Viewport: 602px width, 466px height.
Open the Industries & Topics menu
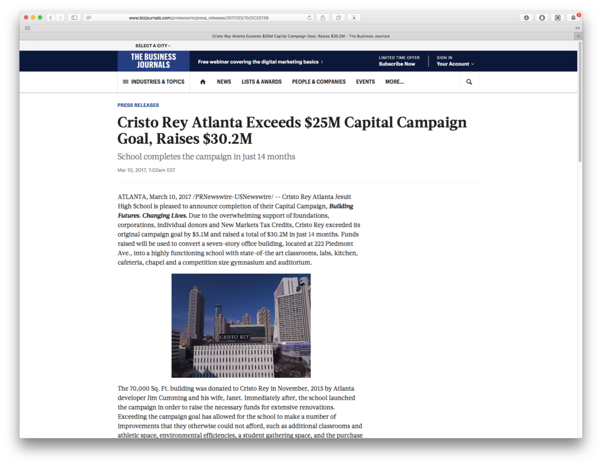153,82
